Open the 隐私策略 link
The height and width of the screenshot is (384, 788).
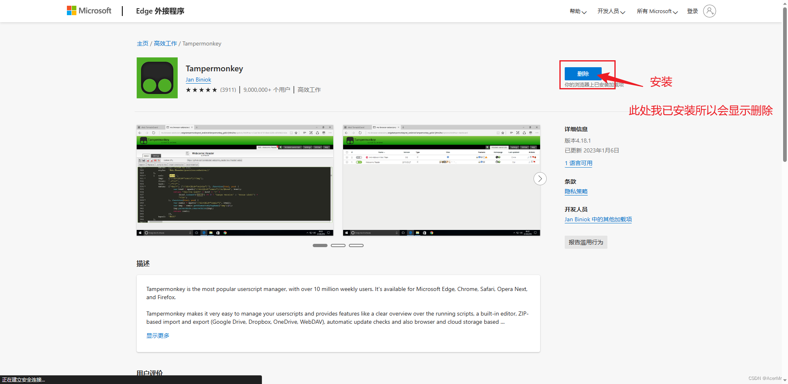click(576, 191)
